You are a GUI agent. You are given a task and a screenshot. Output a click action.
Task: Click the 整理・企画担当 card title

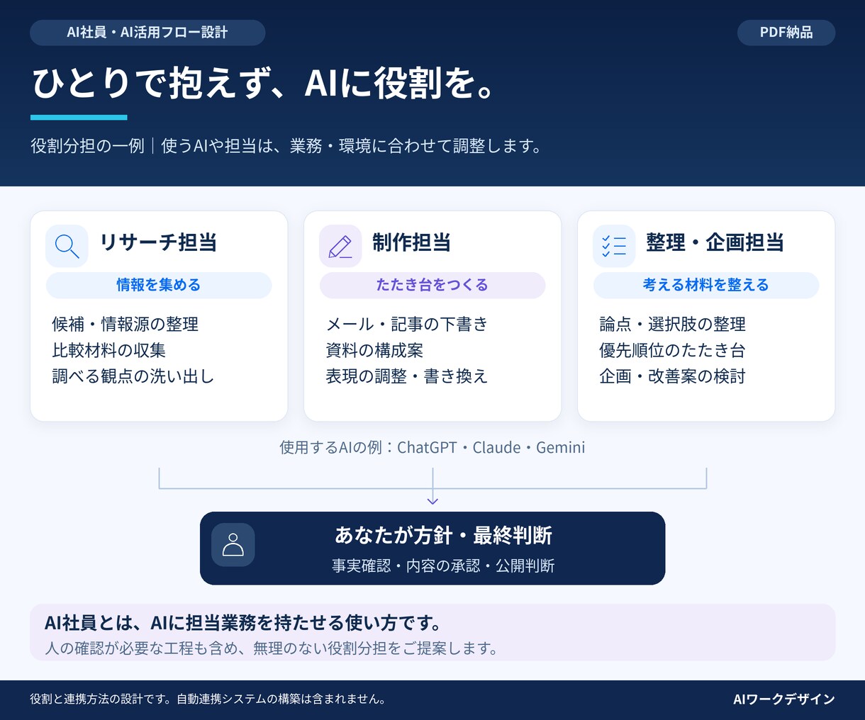click(x=715, y=242)
